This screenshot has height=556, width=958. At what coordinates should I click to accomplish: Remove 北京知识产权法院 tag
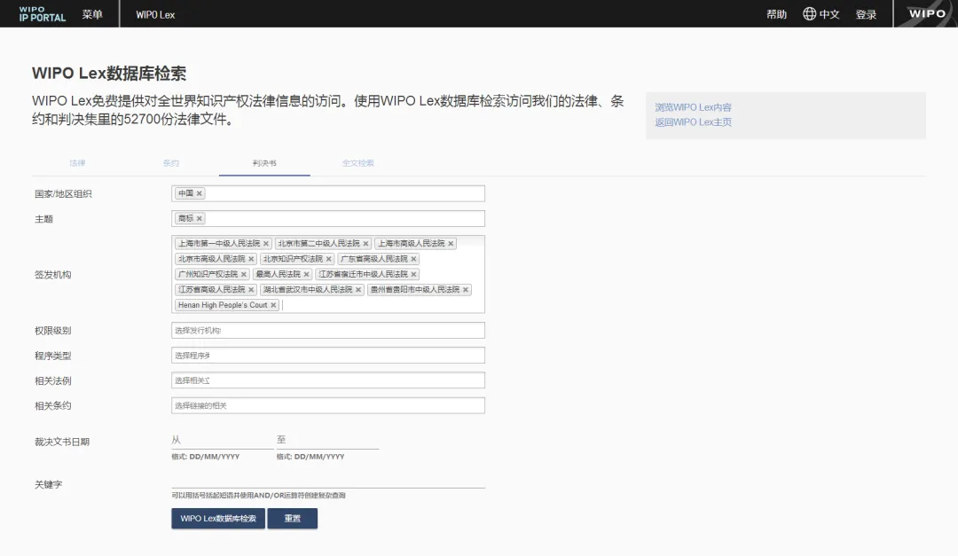(329, 259)
